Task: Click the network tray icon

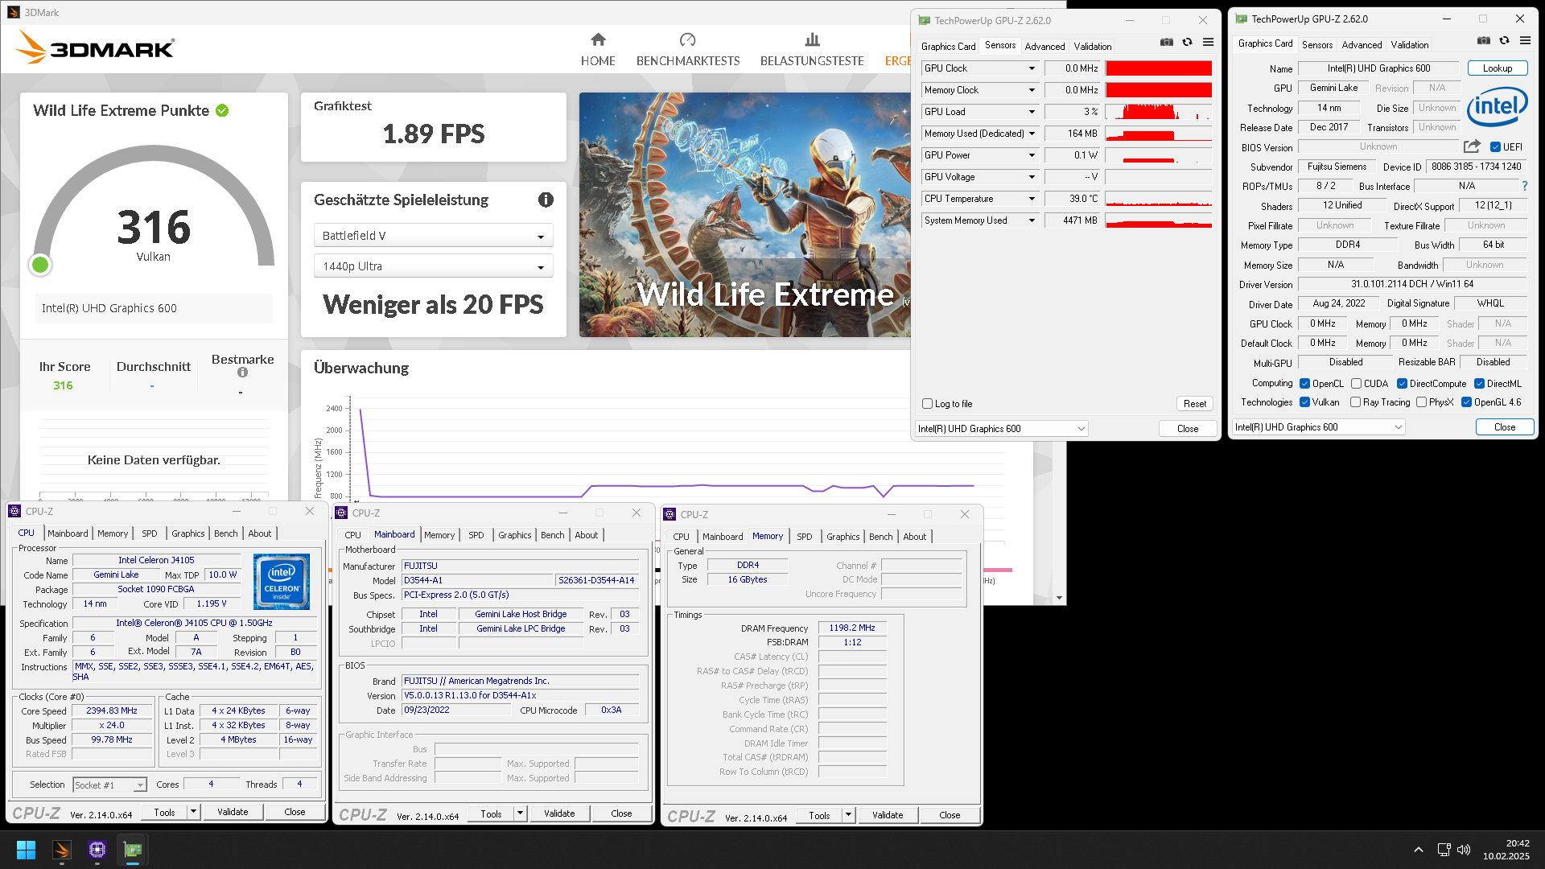Action: tap(1444, 850)
